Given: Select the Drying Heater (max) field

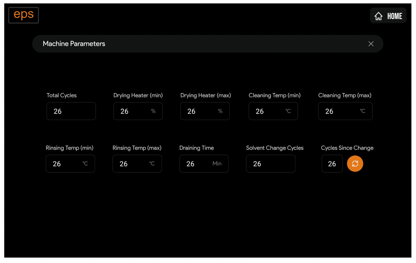Looking at the screenshot, I should [198, 111].
